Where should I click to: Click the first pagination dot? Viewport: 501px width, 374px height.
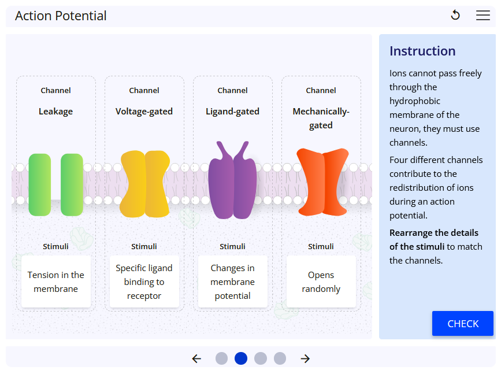(x=221, y=358)
